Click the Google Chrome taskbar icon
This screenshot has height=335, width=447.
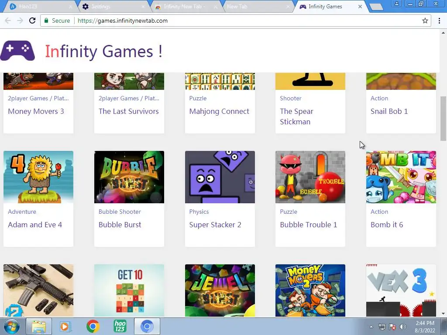pyautogui.click(x=93, y=326)
